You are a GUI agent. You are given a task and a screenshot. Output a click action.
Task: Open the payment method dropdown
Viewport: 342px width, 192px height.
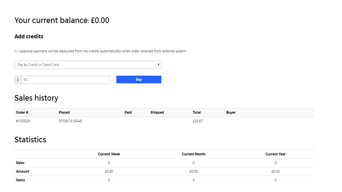coord(88,65)
